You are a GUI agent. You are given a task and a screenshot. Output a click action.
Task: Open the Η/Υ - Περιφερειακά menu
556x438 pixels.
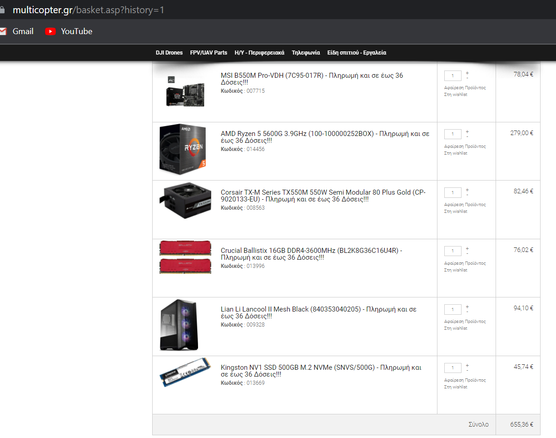coord(259,53)
